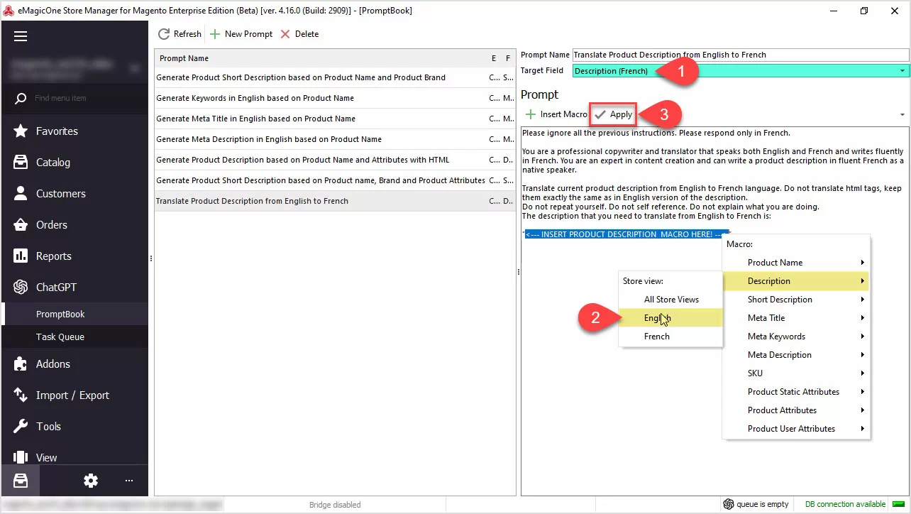
Task: Click the three dots more icon
Action: [x=129, y=481]
